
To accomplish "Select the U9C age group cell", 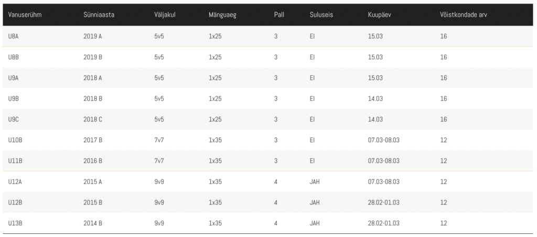I will [13, 119].
